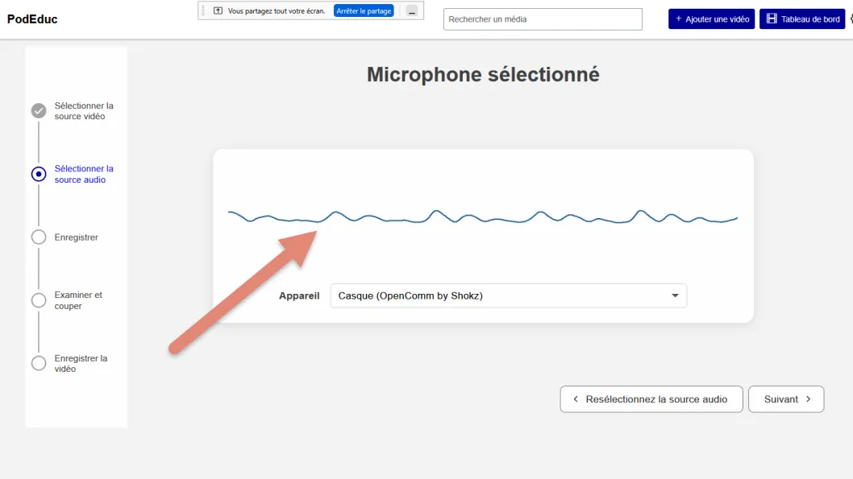Screen dimensions: 853x479
Task: Focus the Rechercher un média search field
Action: tap(543, 19)
